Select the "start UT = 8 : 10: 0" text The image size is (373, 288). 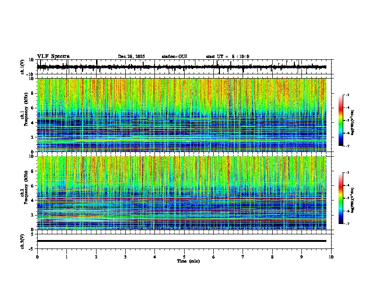[x=227, y=56]
